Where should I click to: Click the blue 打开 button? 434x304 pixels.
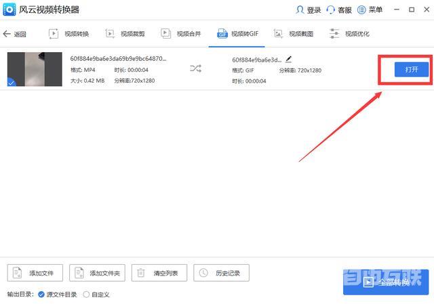point(412,69)
